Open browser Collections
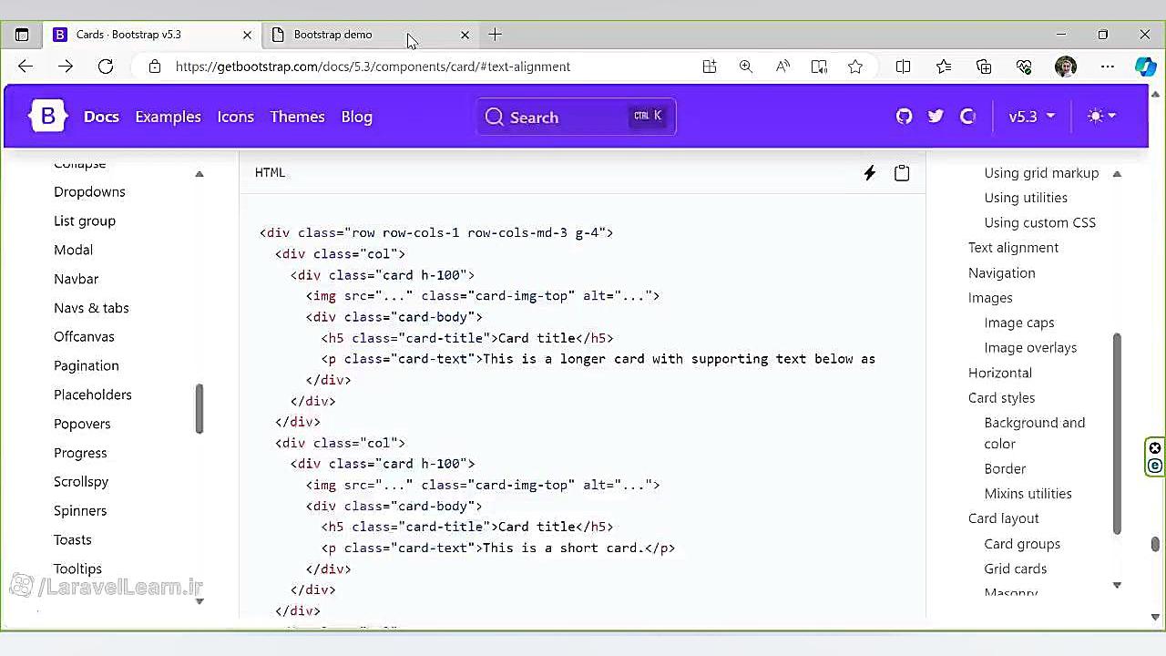The height and width of the screenshot is (656, 1166). [x=984, y=67]
